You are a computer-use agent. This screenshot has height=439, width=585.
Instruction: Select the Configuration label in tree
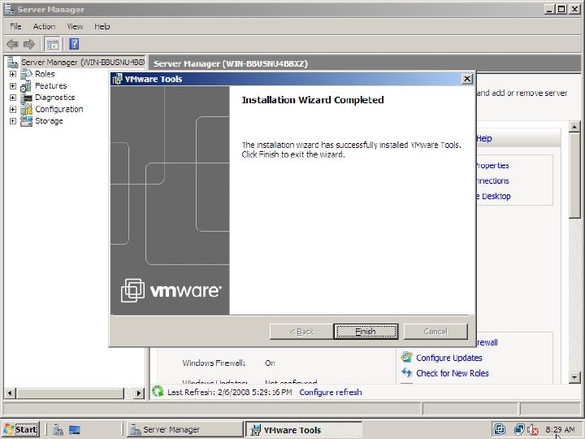(x=59, y=109)
